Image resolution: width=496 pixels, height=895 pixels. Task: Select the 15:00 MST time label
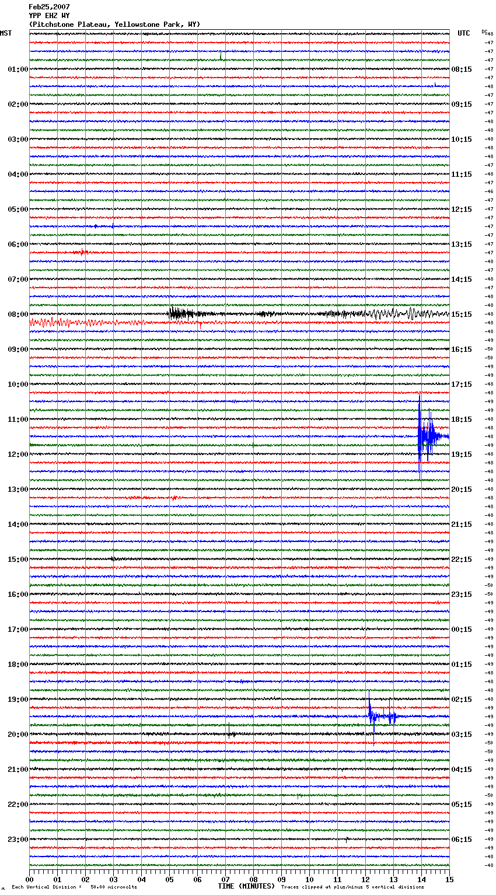[18, 560]
